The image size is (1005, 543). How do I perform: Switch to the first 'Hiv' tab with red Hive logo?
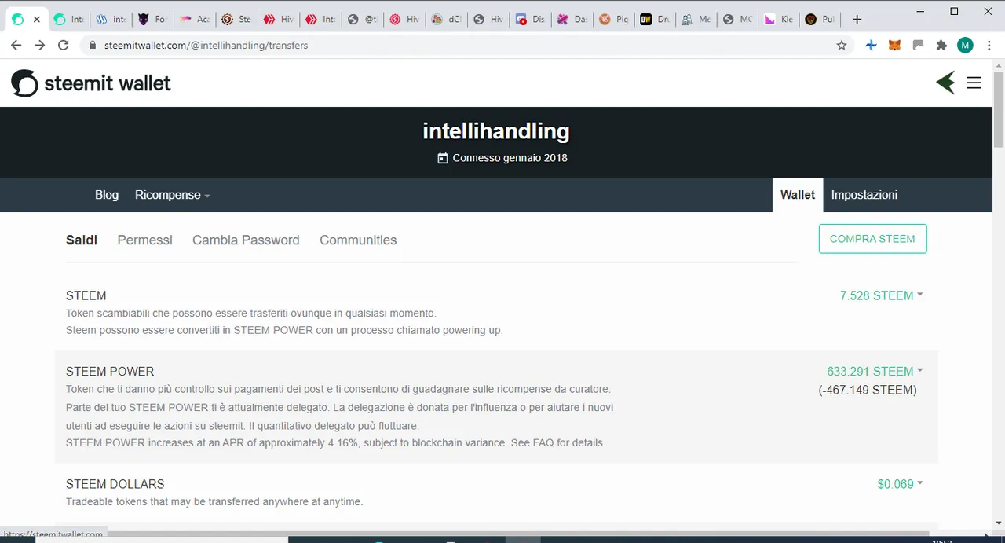click(278, 19)
